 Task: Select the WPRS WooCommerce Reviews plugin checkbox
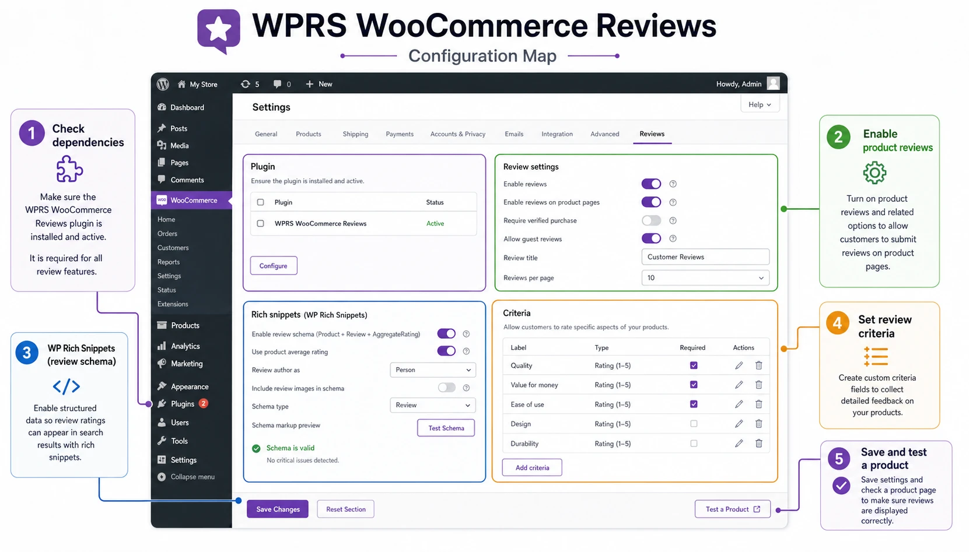[x=261, y=223]
